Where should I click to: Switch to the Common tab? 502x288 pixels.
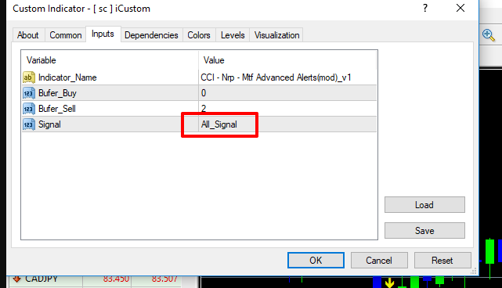[x=66, y=35]
